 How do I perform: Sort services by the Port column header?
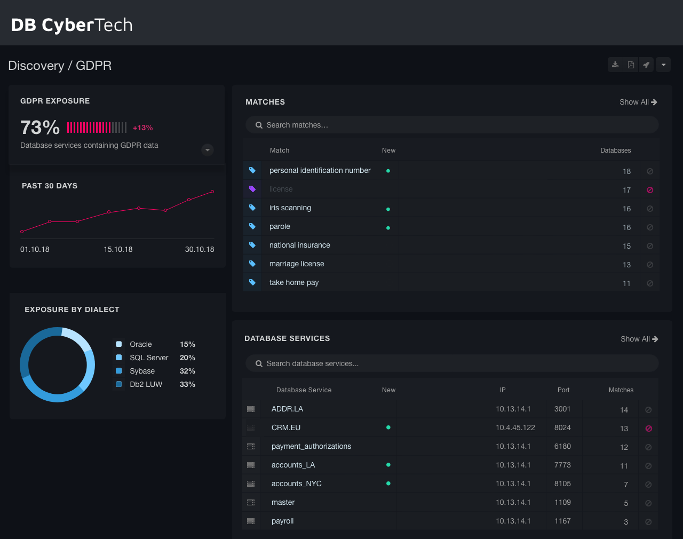(x=563, y=390)
